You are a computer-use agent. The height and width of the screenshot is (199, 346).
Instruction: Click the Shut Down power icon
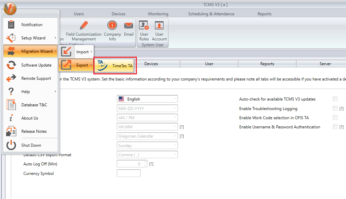[11, 145]
